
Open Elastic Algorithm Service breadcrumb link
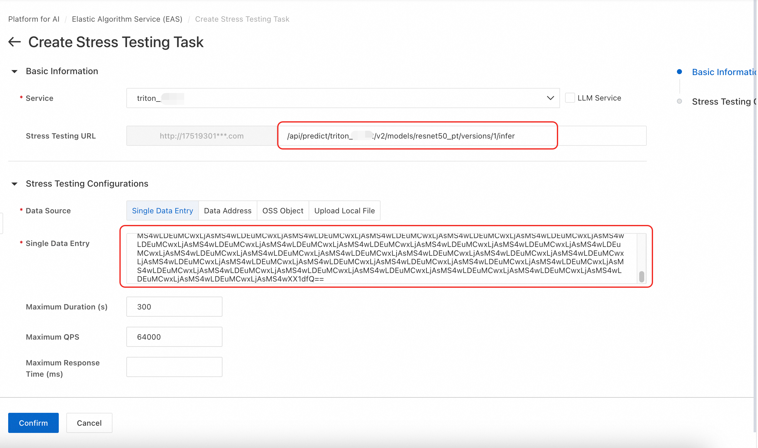[x=127, y=19]
